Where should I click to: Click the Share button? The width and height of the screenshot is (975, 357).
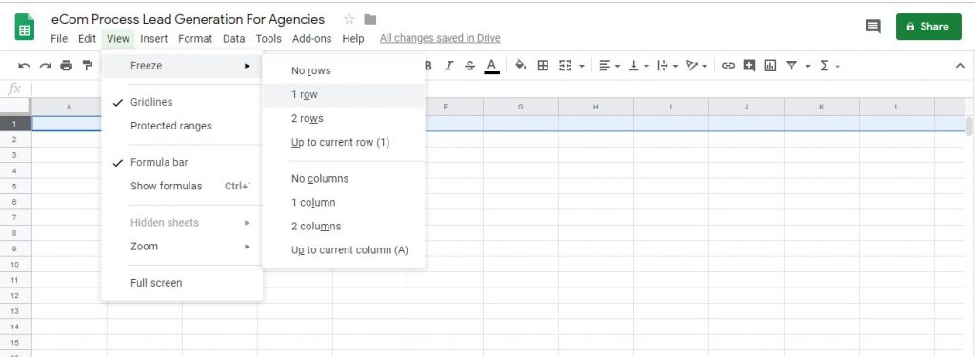pos(928,26)
